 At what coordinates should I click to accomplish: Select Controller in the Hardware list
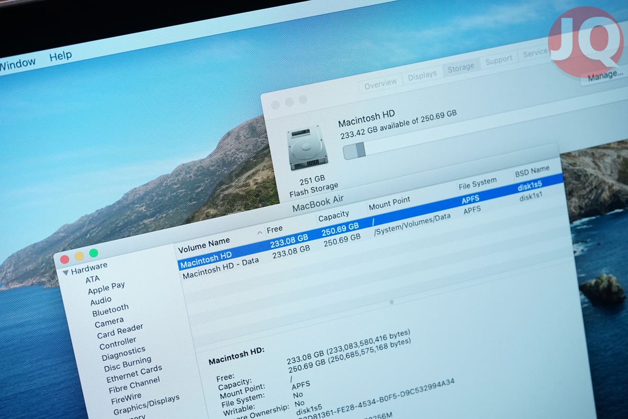point(118,344)
